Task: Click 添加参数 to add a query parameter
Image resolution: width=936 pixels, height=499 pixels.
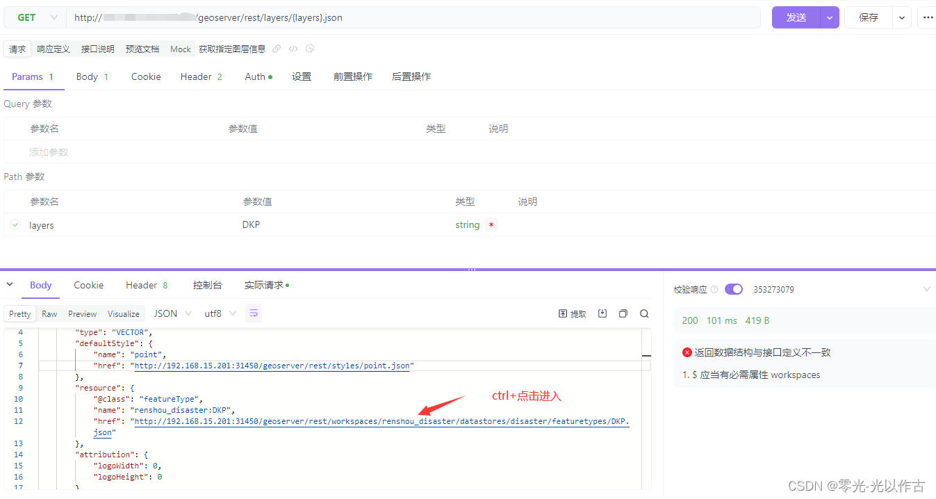Action: click(x=48, y=152)
